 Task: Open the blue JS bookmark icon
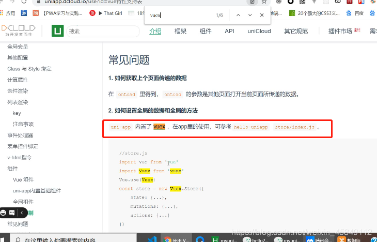pyautogui.click(x=24, y=13)
